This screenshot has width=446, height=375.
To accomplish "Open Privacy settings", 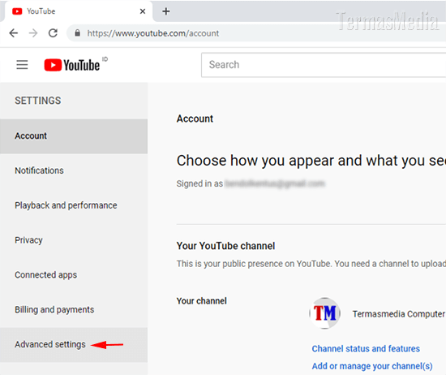I will tap(74, 240).
